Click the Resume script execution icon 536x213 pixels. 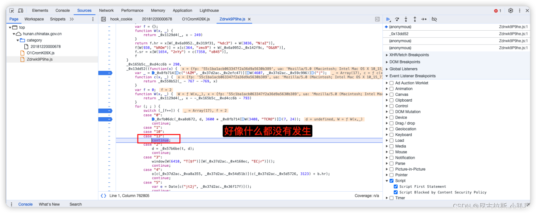coord(388,19)
